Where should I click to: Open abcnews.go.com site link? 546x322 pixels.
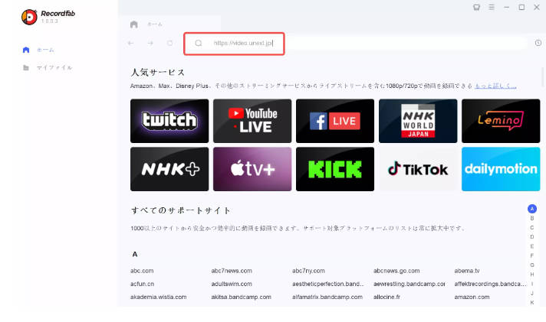click(396, 271)
